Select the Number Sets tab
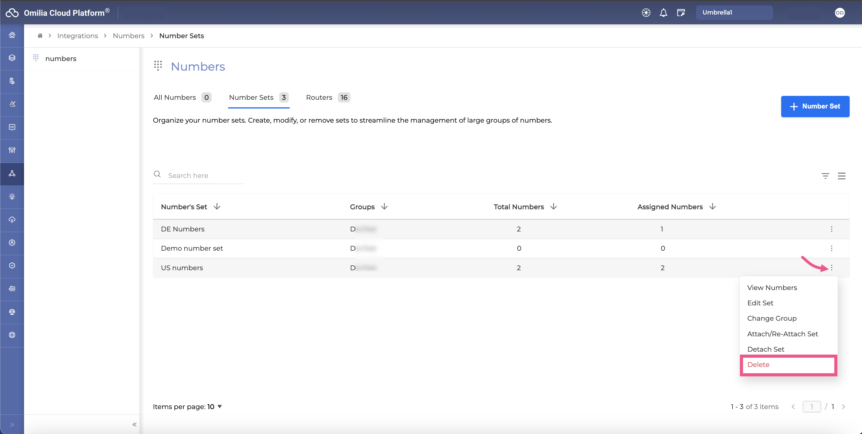 click(259, 97)
